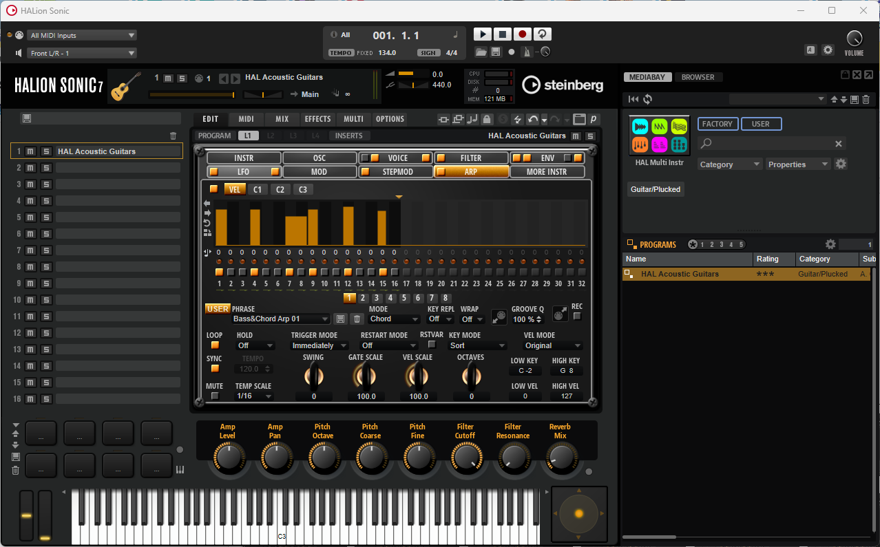Toggle the metronome icon
The width and height of the screenshot is (880, 547).
tap(527, 52)
